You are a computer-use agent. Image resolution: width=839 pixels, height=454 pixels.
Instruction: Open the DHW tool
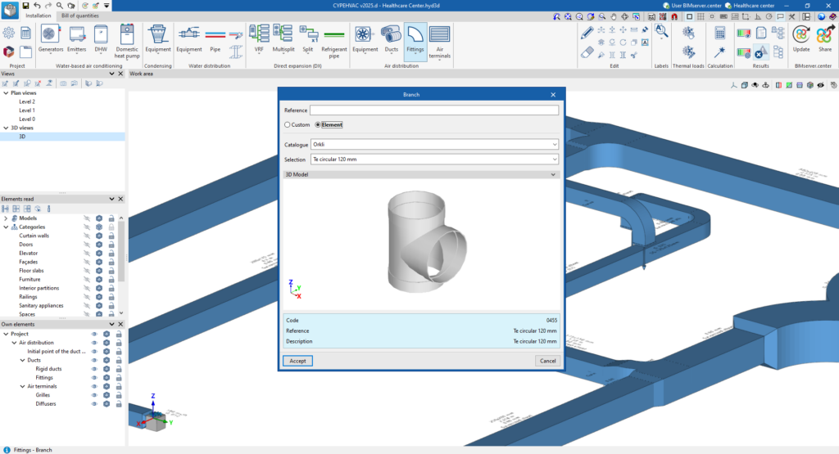101,39
